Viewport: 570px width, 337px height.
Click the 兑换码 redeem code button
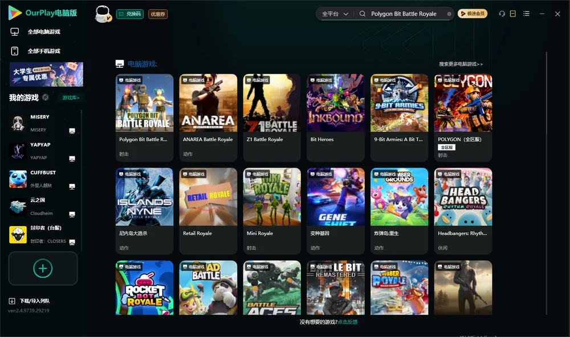[130, 14]
